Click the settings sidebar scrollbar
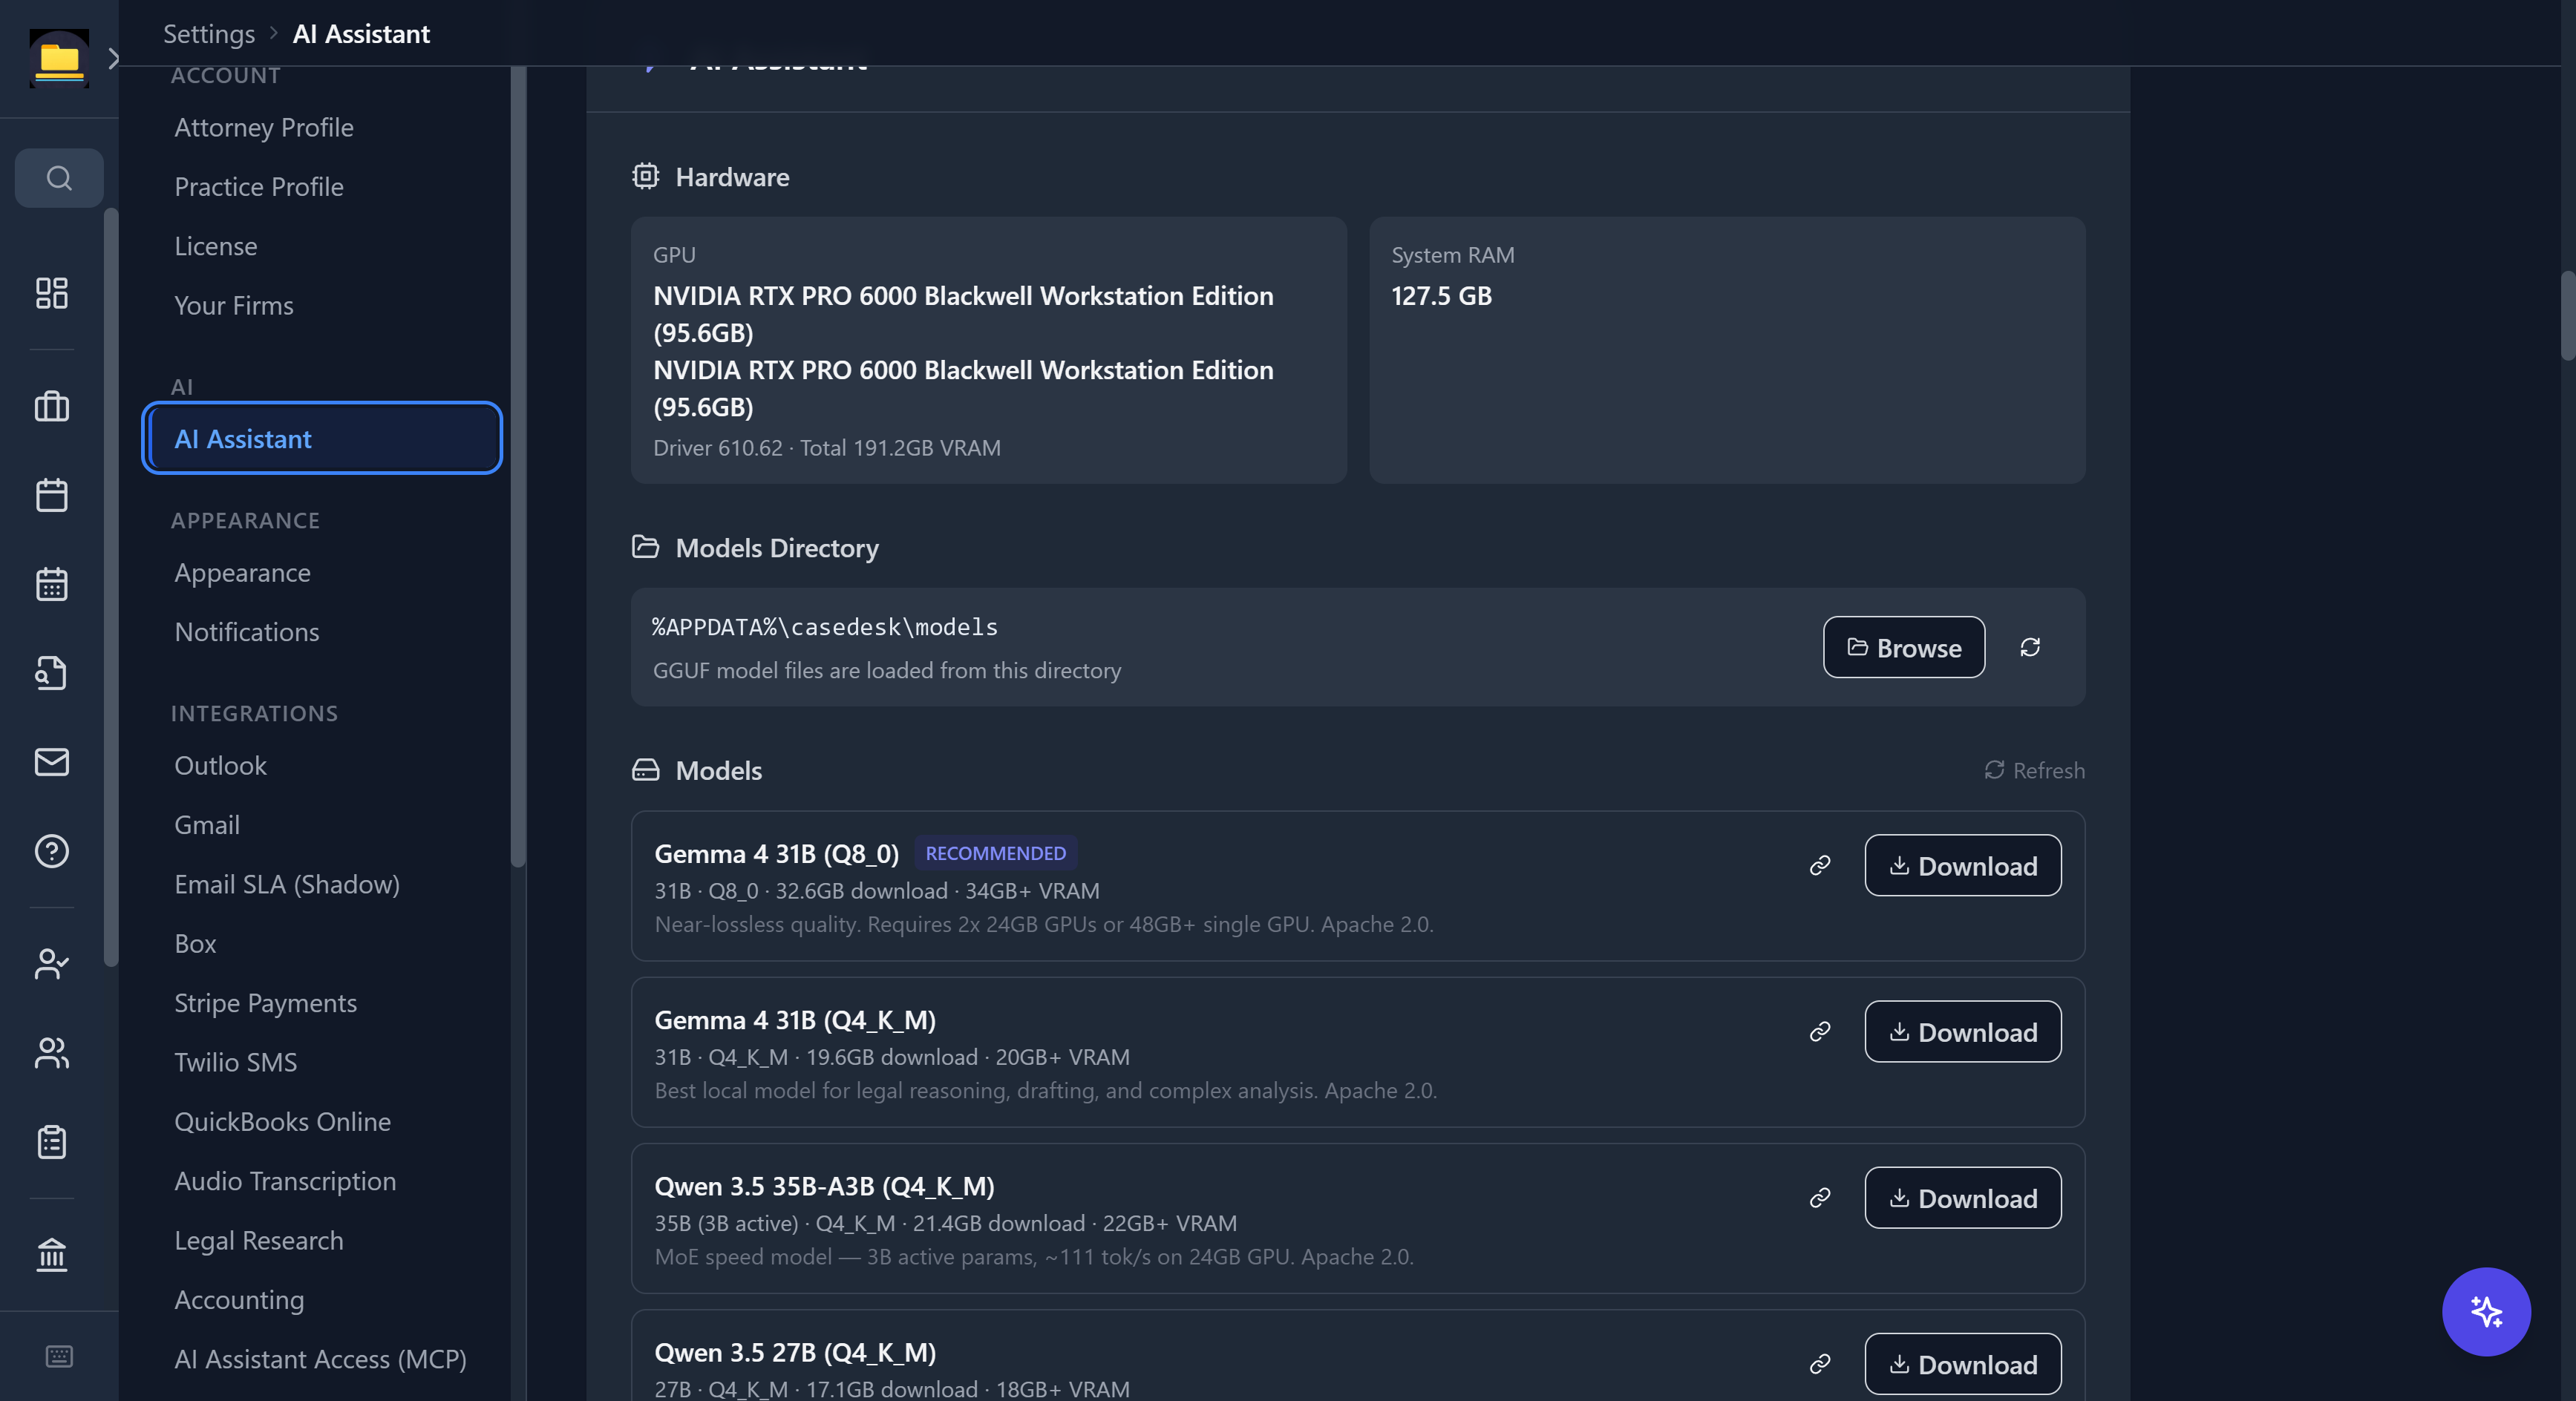 click(517, 467)
